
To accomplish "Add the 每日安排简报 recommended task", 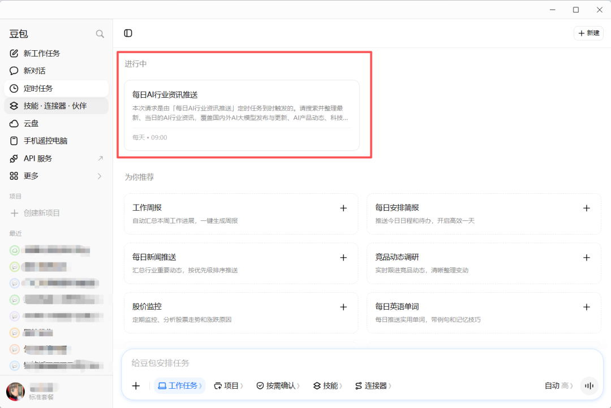I will [x=587, y=209].
